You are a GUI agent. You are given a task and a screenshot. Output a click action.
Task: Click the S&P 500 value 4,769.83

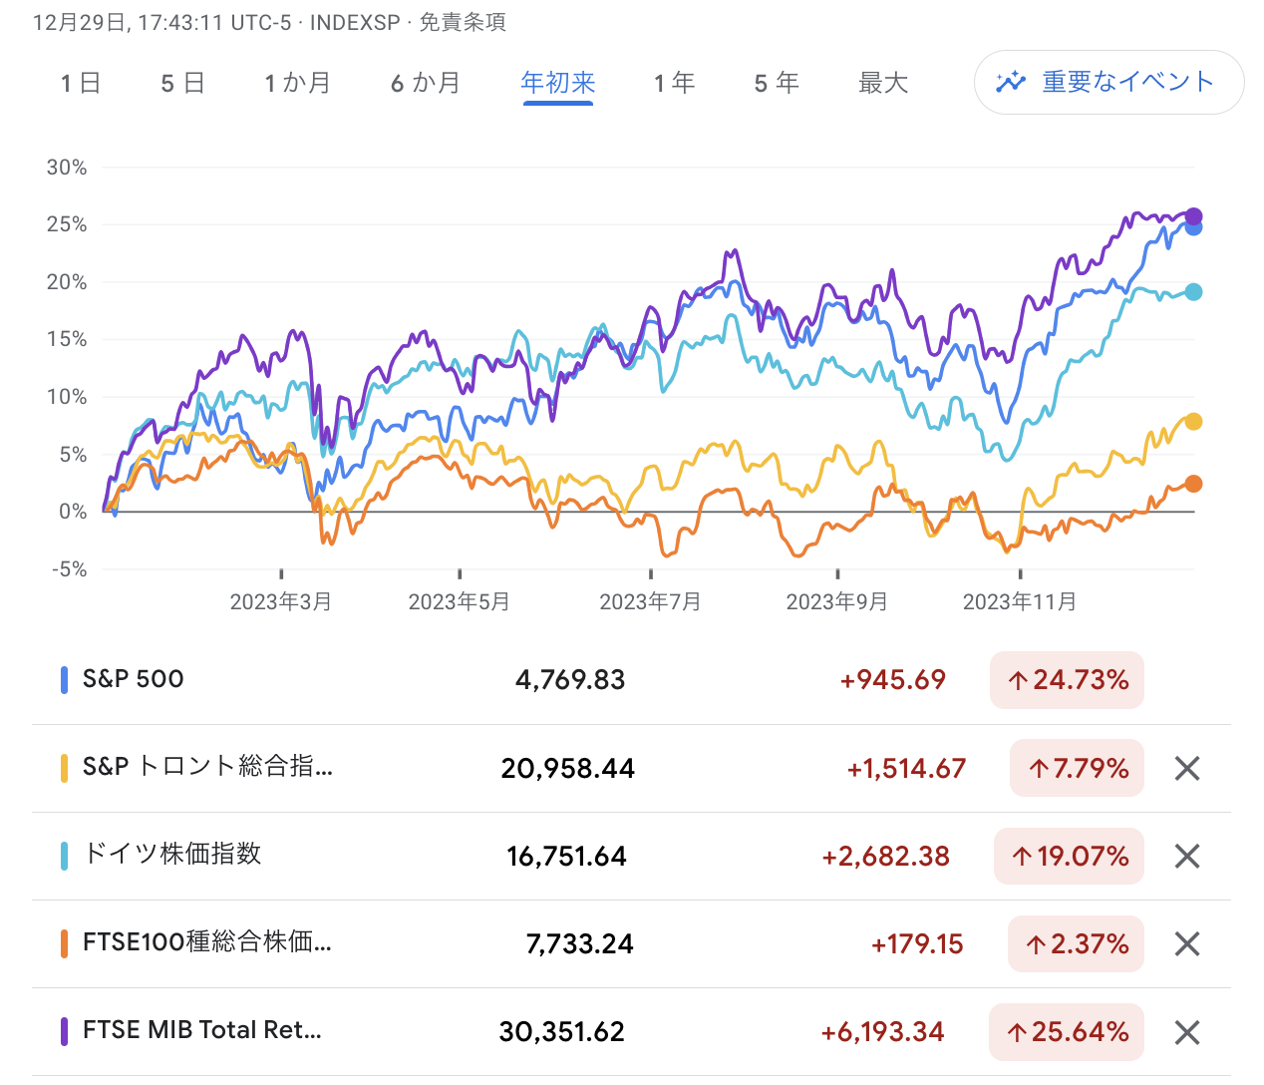click(x=570, y=680)
